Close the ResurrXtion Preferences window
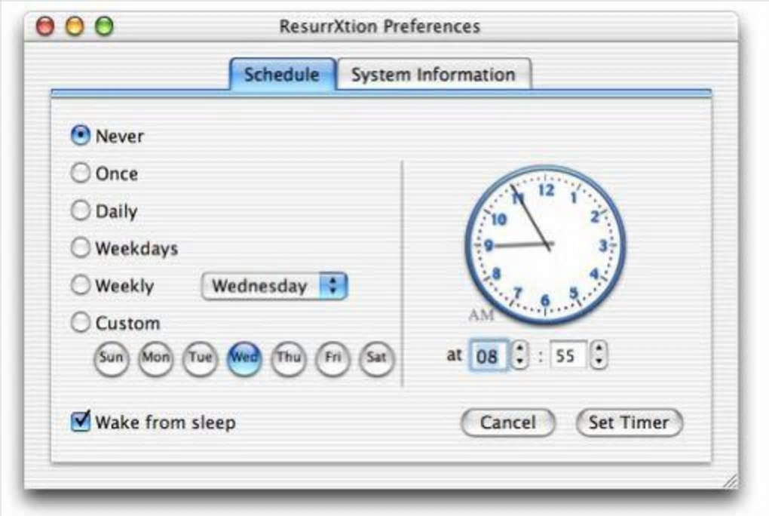Screen dimensions: 769x516 pyautogui.click(x=45, y=26)
